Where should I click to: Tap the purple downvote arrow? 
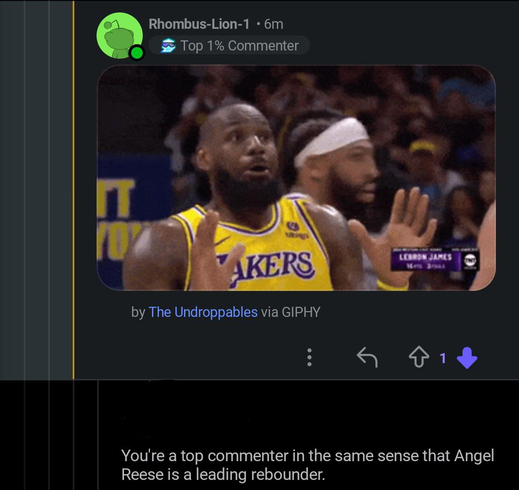click(x=467, y=358)
